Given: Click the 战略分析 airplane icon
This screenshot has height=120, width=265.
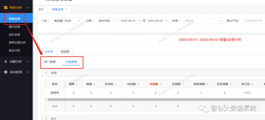Looking at the screenshot, I should coord(6,61).
